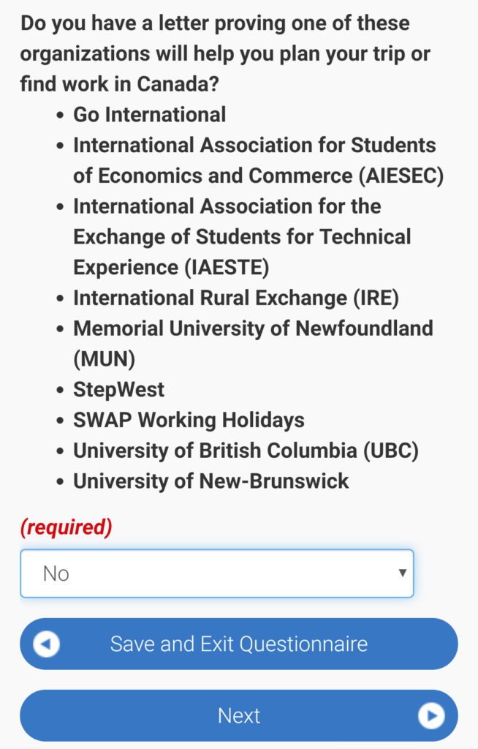Click University of British Columbia (UBC) item

point(246,451)
